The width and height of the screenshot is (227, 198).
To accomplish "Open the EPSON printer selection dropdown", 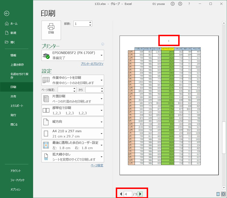I will [x=73, y=55].
